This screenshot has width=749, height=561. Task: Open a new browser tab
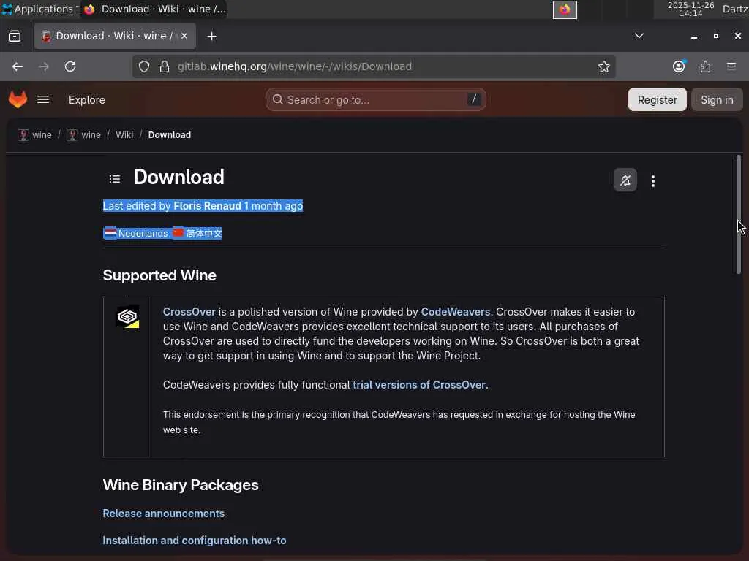(x=211, y=36)
